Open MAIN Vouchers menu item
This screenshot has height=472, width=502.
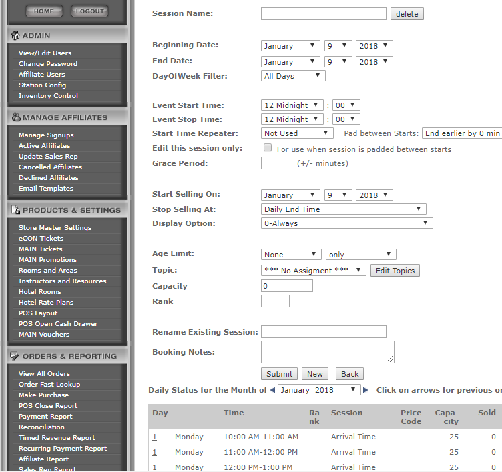click(x=44, y=334)
